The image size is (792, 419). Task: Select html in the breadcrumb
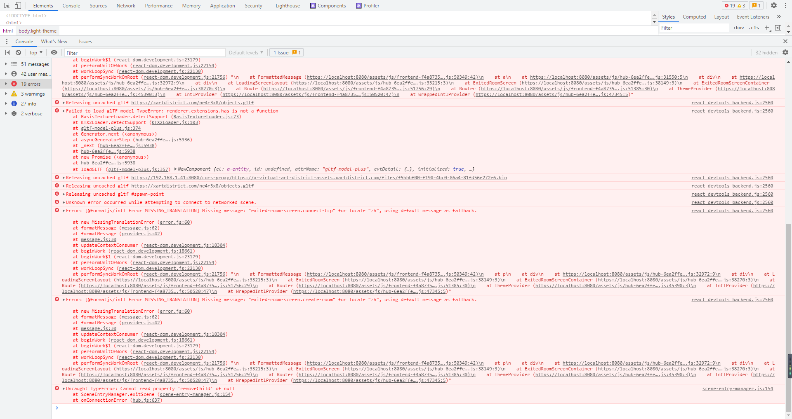[x=8, y=31]
